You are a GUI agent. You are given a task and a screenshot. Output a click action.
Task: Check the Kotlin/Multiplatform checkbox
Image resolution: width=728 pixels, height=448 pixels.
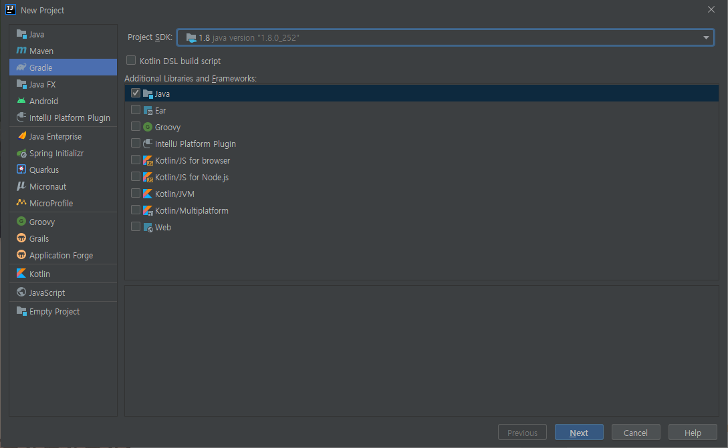pyautogui.click(x=136, y=210)
